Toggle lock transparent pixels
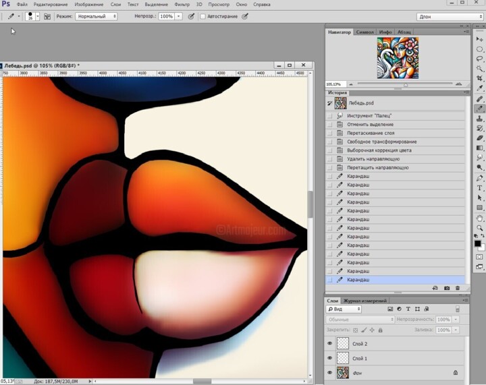This screenshot has width=486, height=385. [356, 330]
